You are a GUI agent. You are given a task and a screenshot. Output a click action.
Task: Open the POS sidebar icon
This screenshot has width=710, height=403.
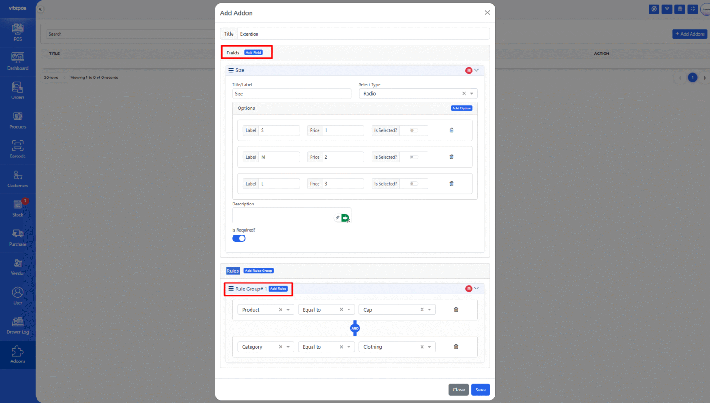tap(18, 32)
